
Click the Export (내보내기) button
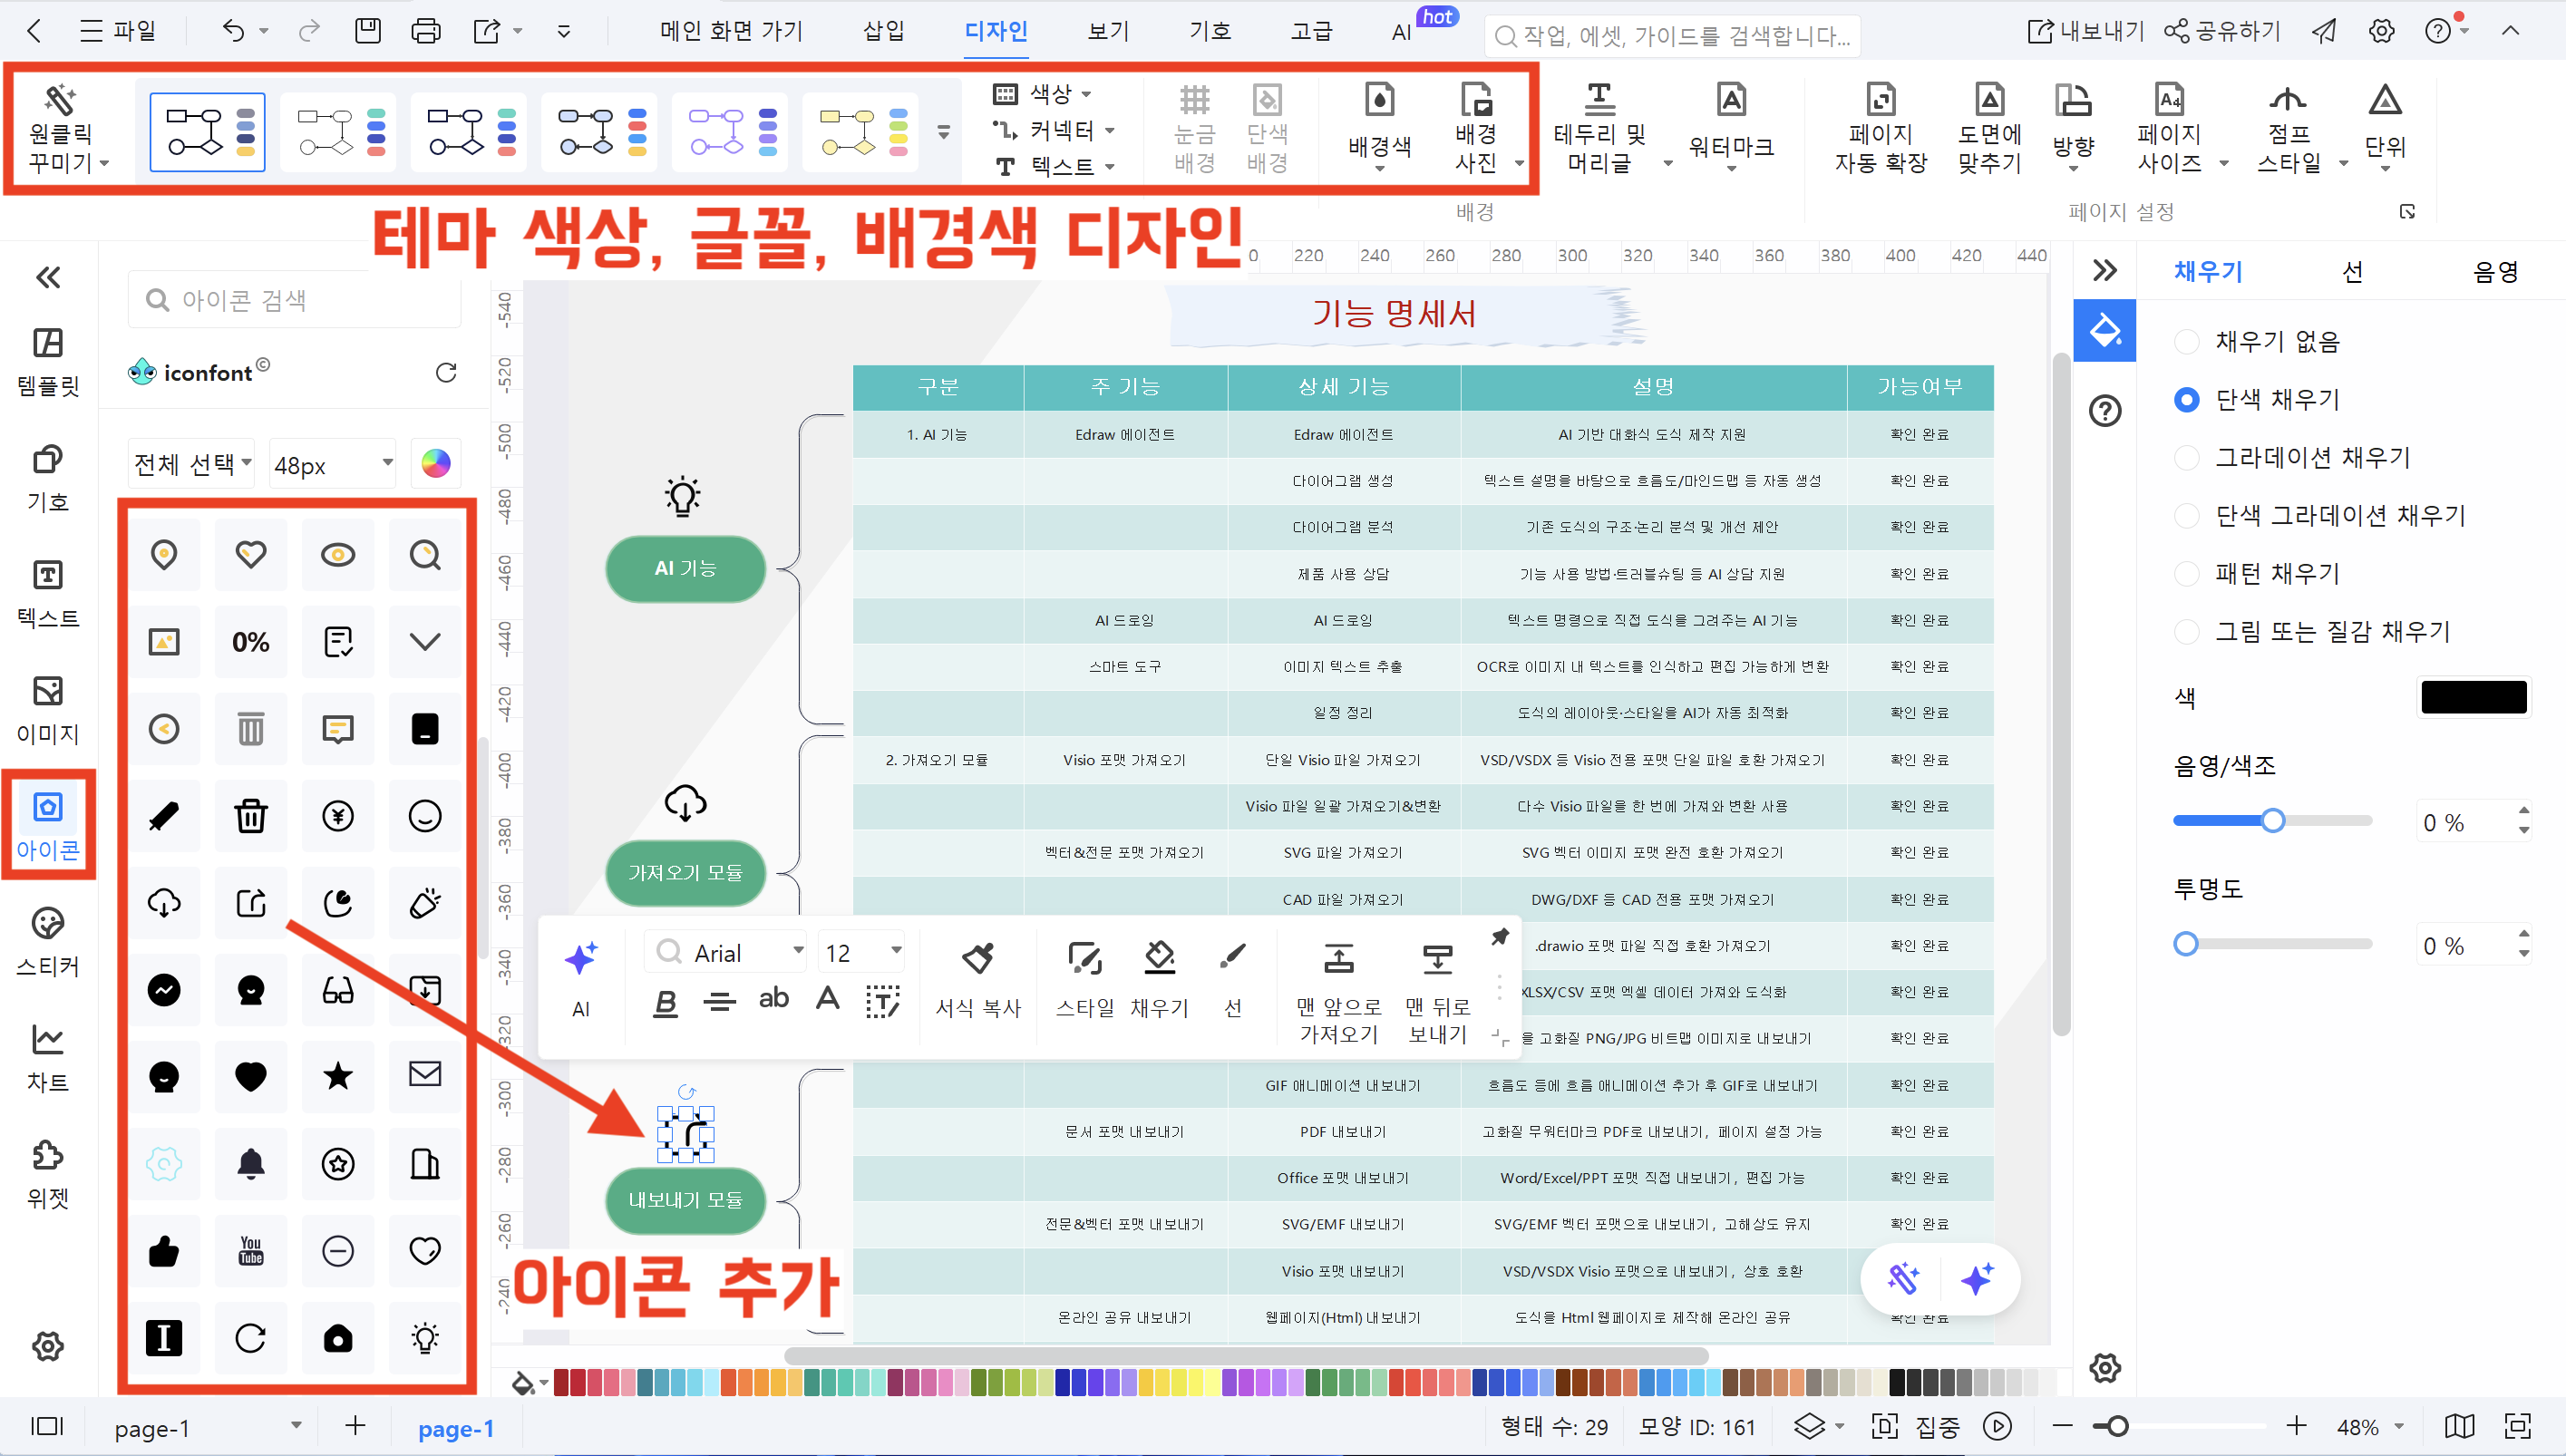coord(2085,31)
